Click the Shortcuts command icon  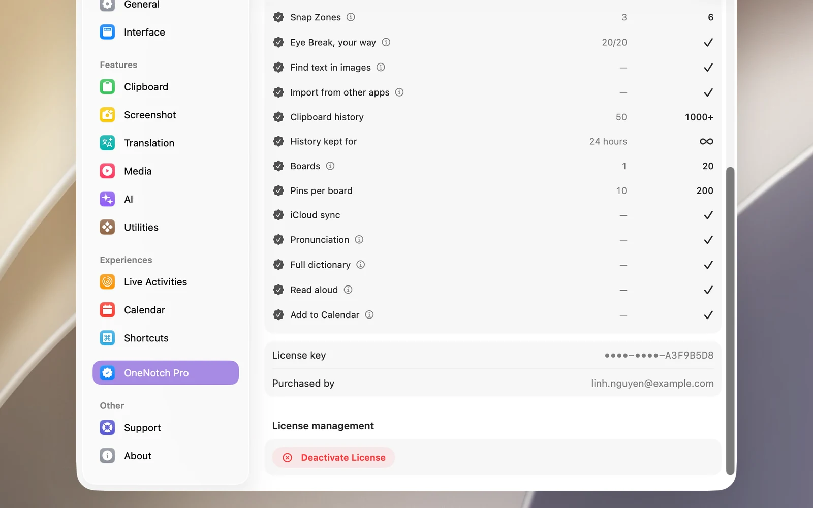[x=107, y=338]
